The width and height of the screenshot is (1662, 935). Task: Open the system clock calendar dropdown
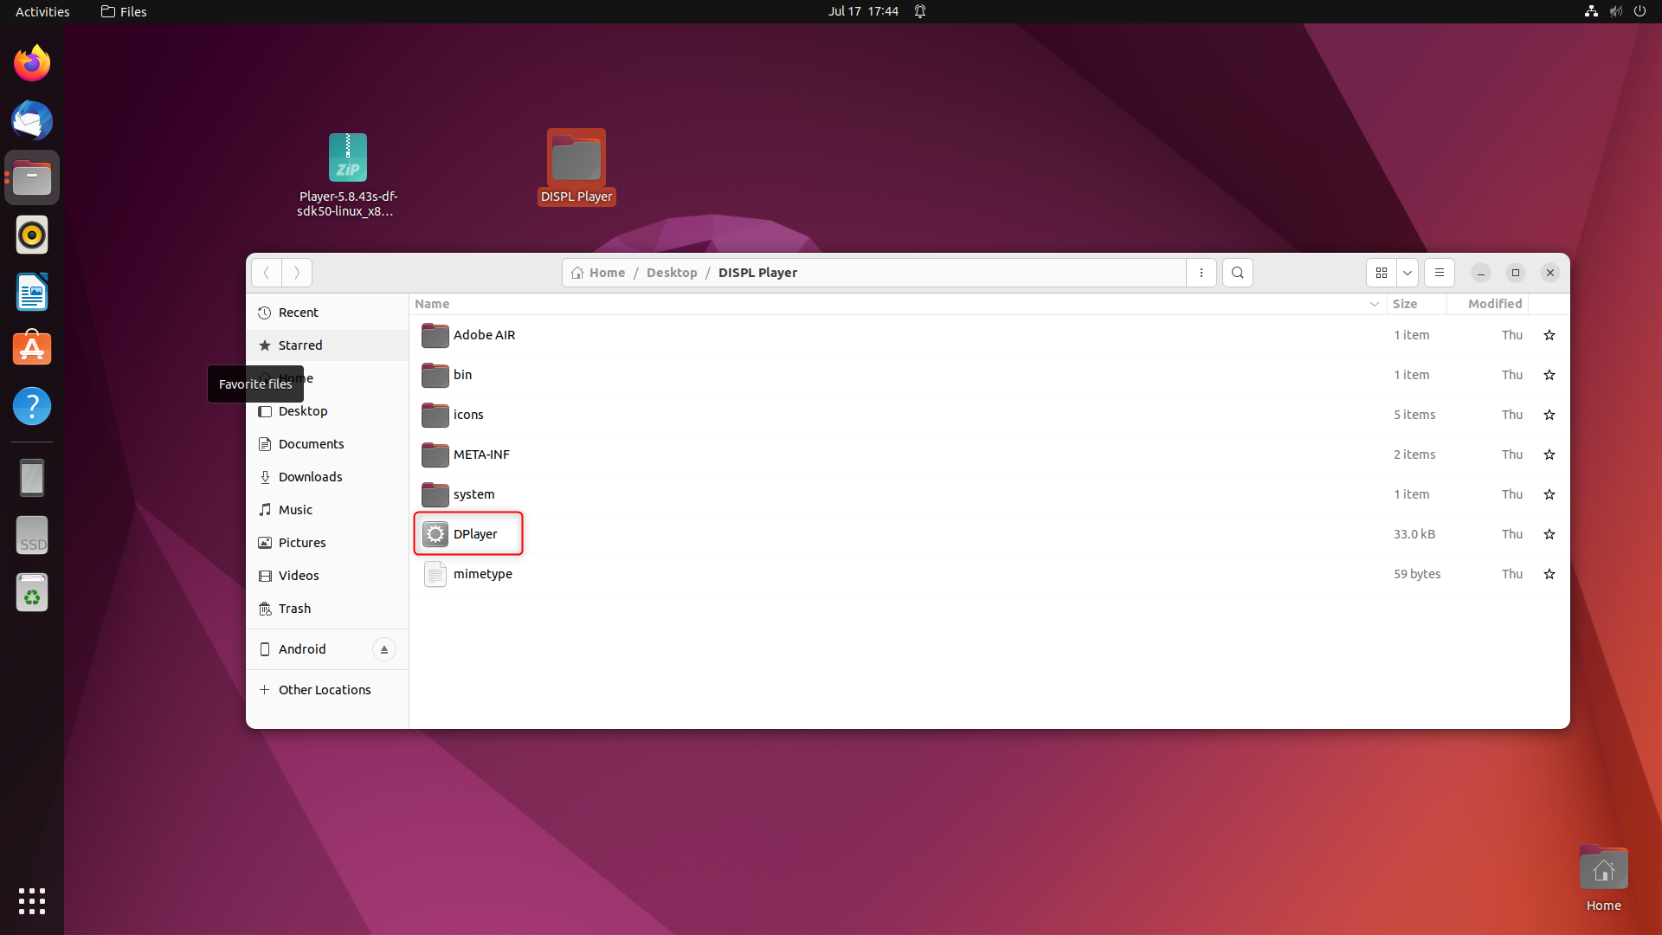(863, 11)
